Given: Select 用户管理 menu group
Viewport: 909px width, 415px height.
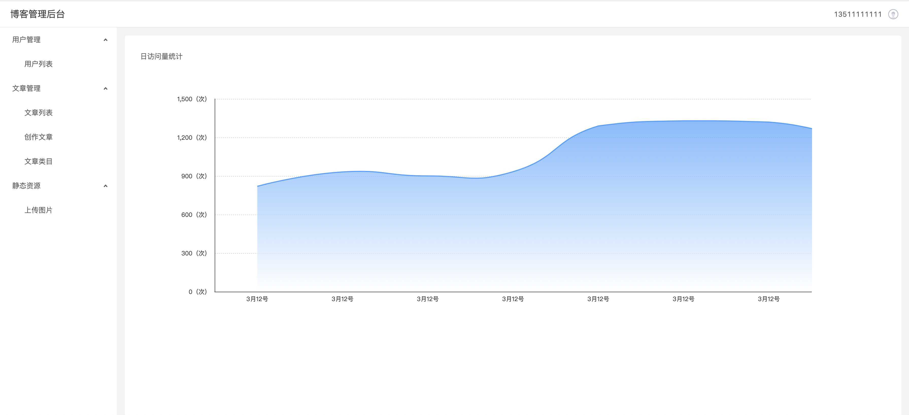Looking at the screenshot, I should (x=58, y=40).
